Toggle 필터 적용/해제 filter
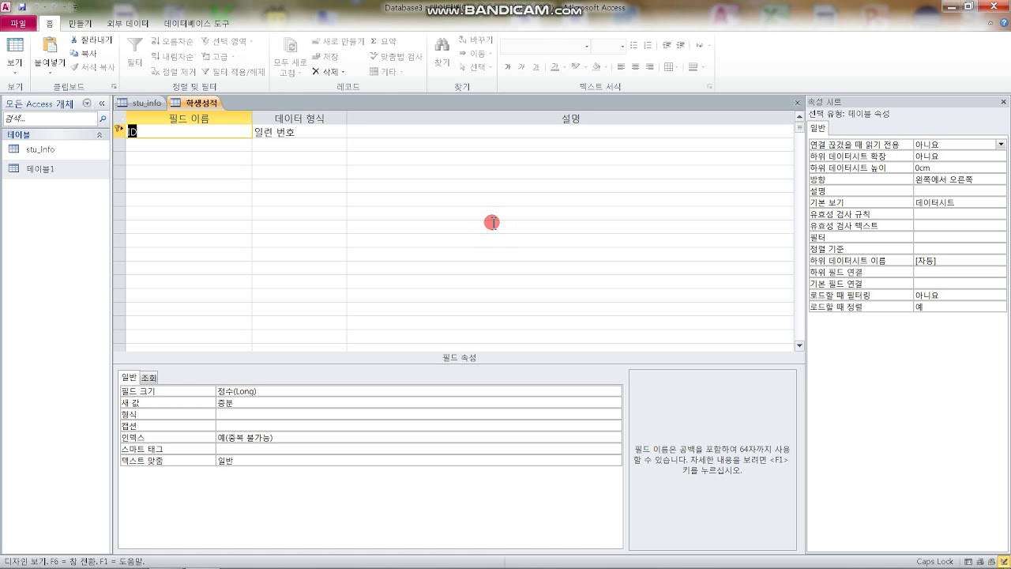 [x=234, y=71]
